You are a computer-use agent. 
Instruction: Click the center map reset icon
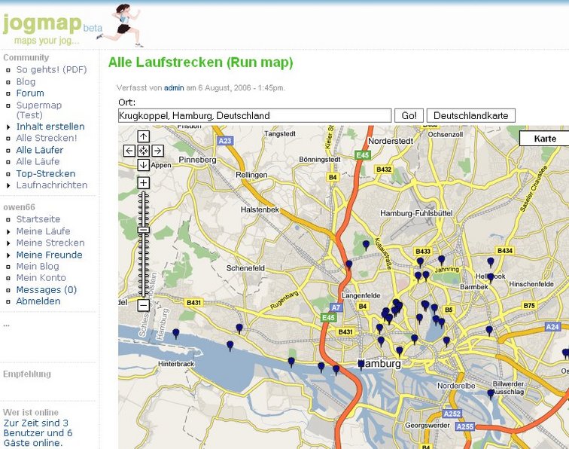point(143,151)
